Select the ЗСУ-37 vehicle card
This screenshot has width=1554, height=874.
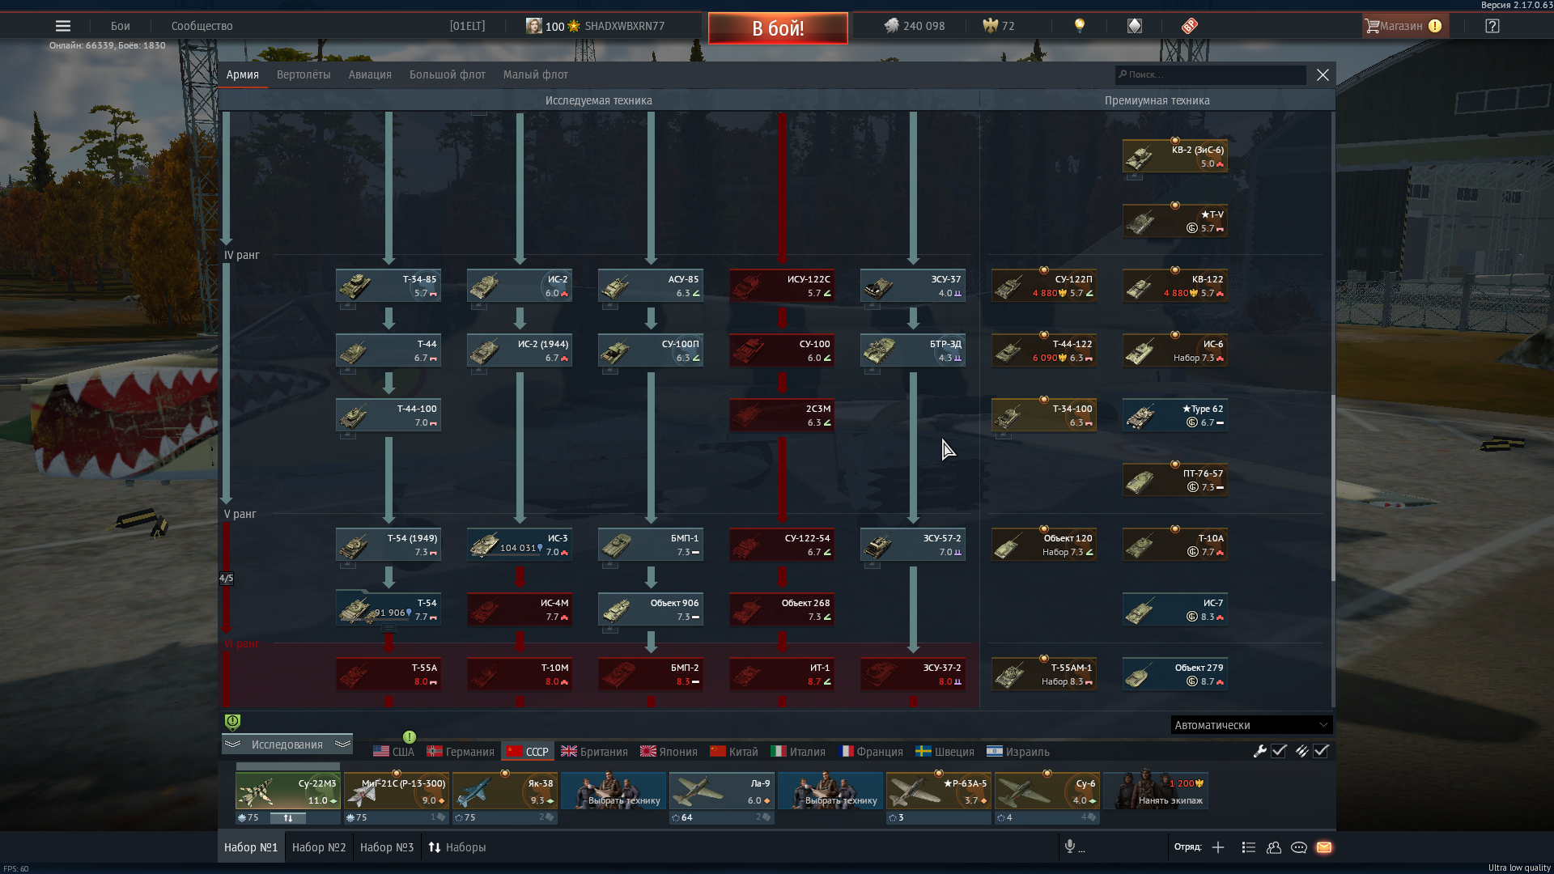(913, 286)
